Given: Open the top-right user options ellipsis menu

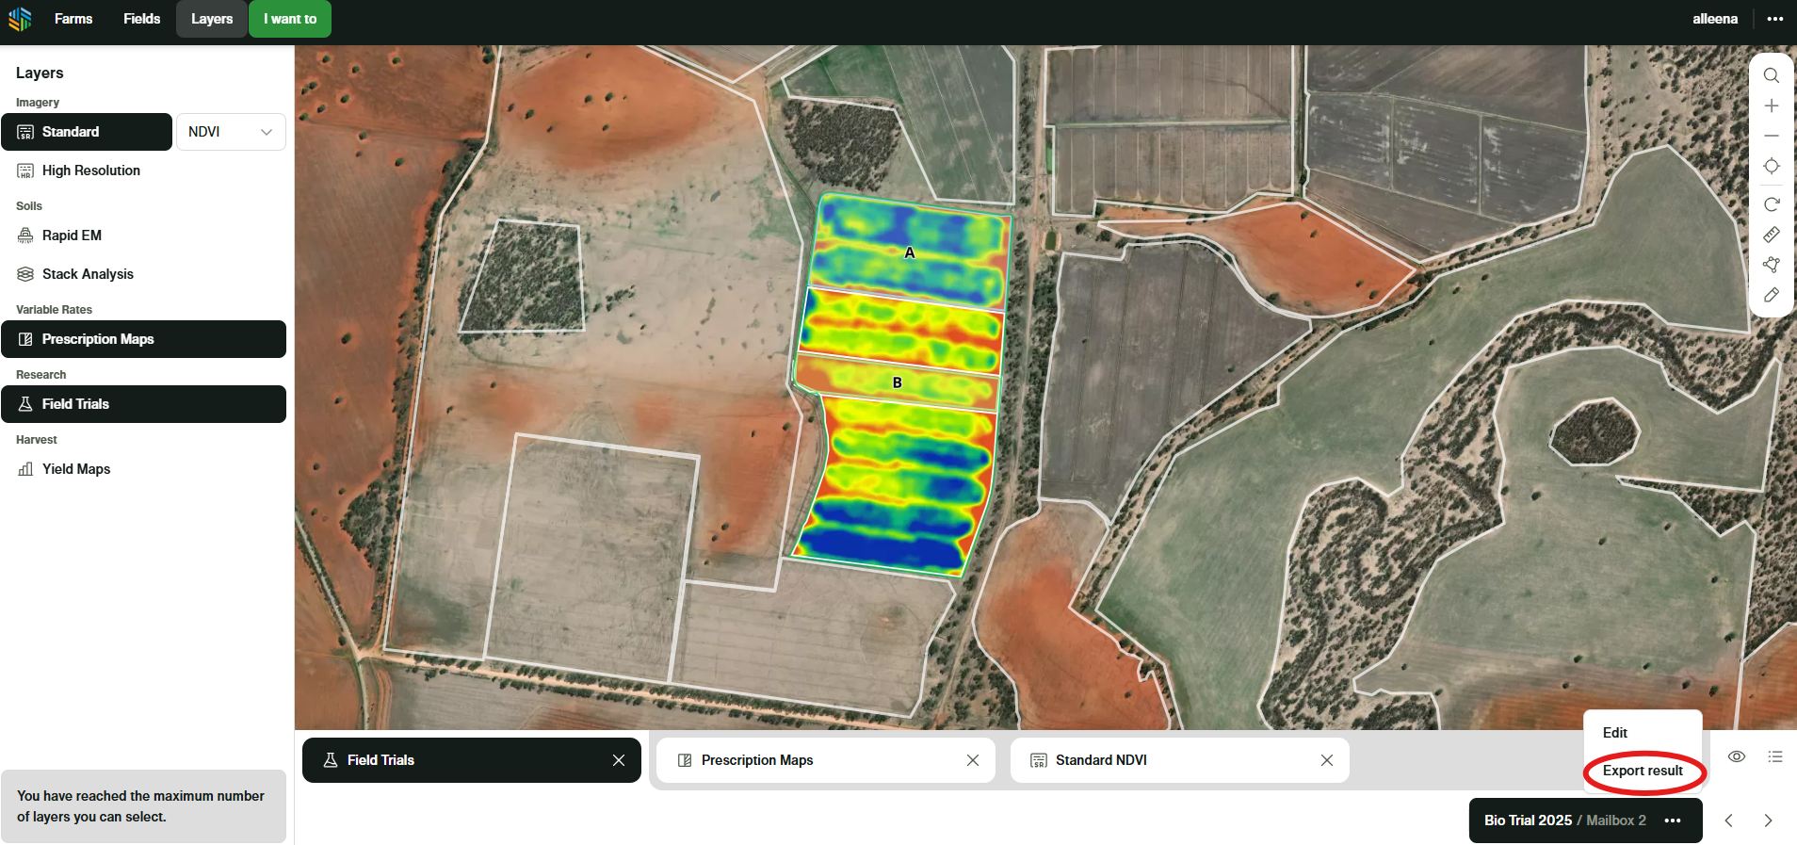Looking at the screenshot, I should (1774, 19).
